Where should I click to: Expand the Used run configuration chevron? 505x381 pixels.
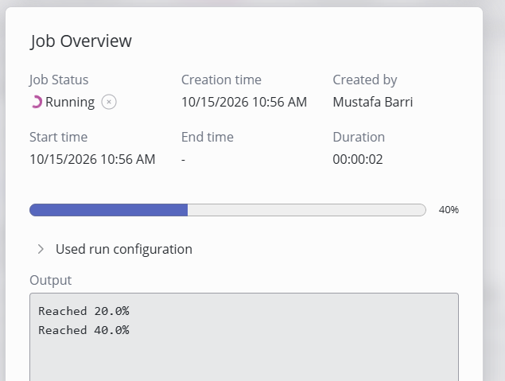pyautogui.click(x=41, y=249)
